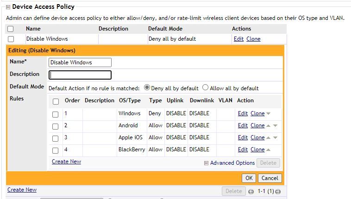Screen dimensions: 351x199
Task: Move the Apple iOS rule up
Action: coord(269,138)
